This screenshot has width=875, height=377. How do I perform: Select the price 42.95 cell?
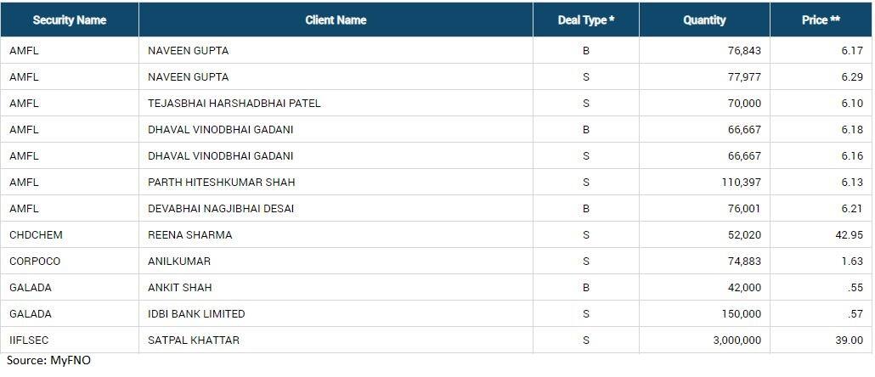[x=821, y=235]
